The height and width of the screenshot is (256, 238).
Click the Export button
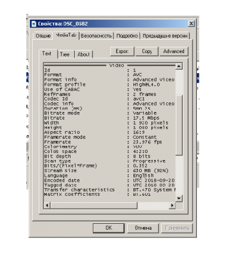click(122, 51)
